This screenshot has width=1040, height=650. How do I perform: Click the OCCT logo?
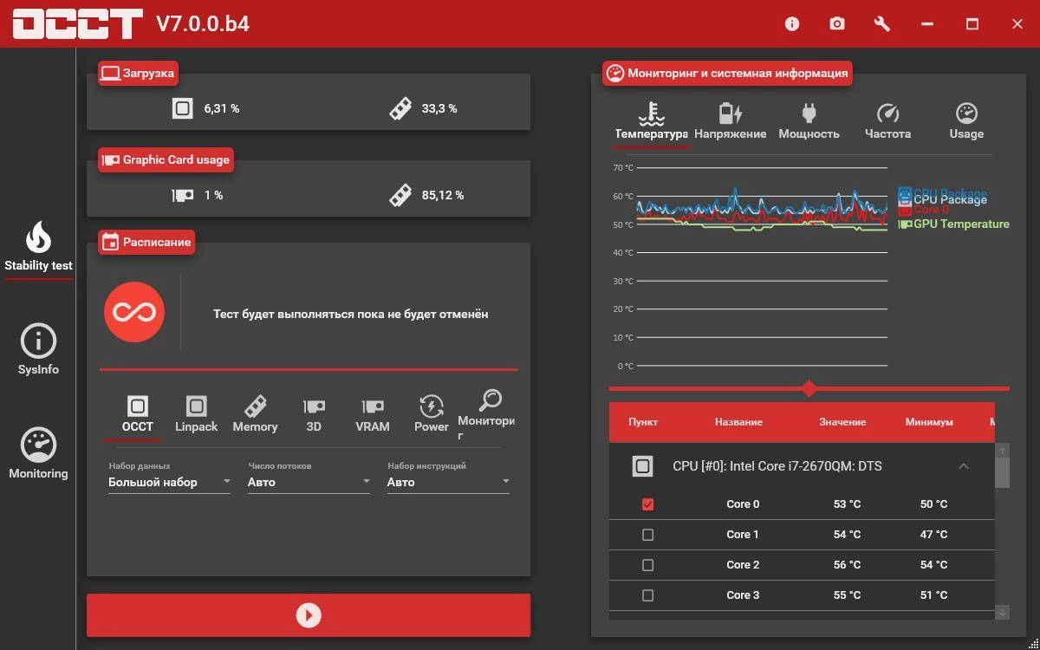(77, 23)
